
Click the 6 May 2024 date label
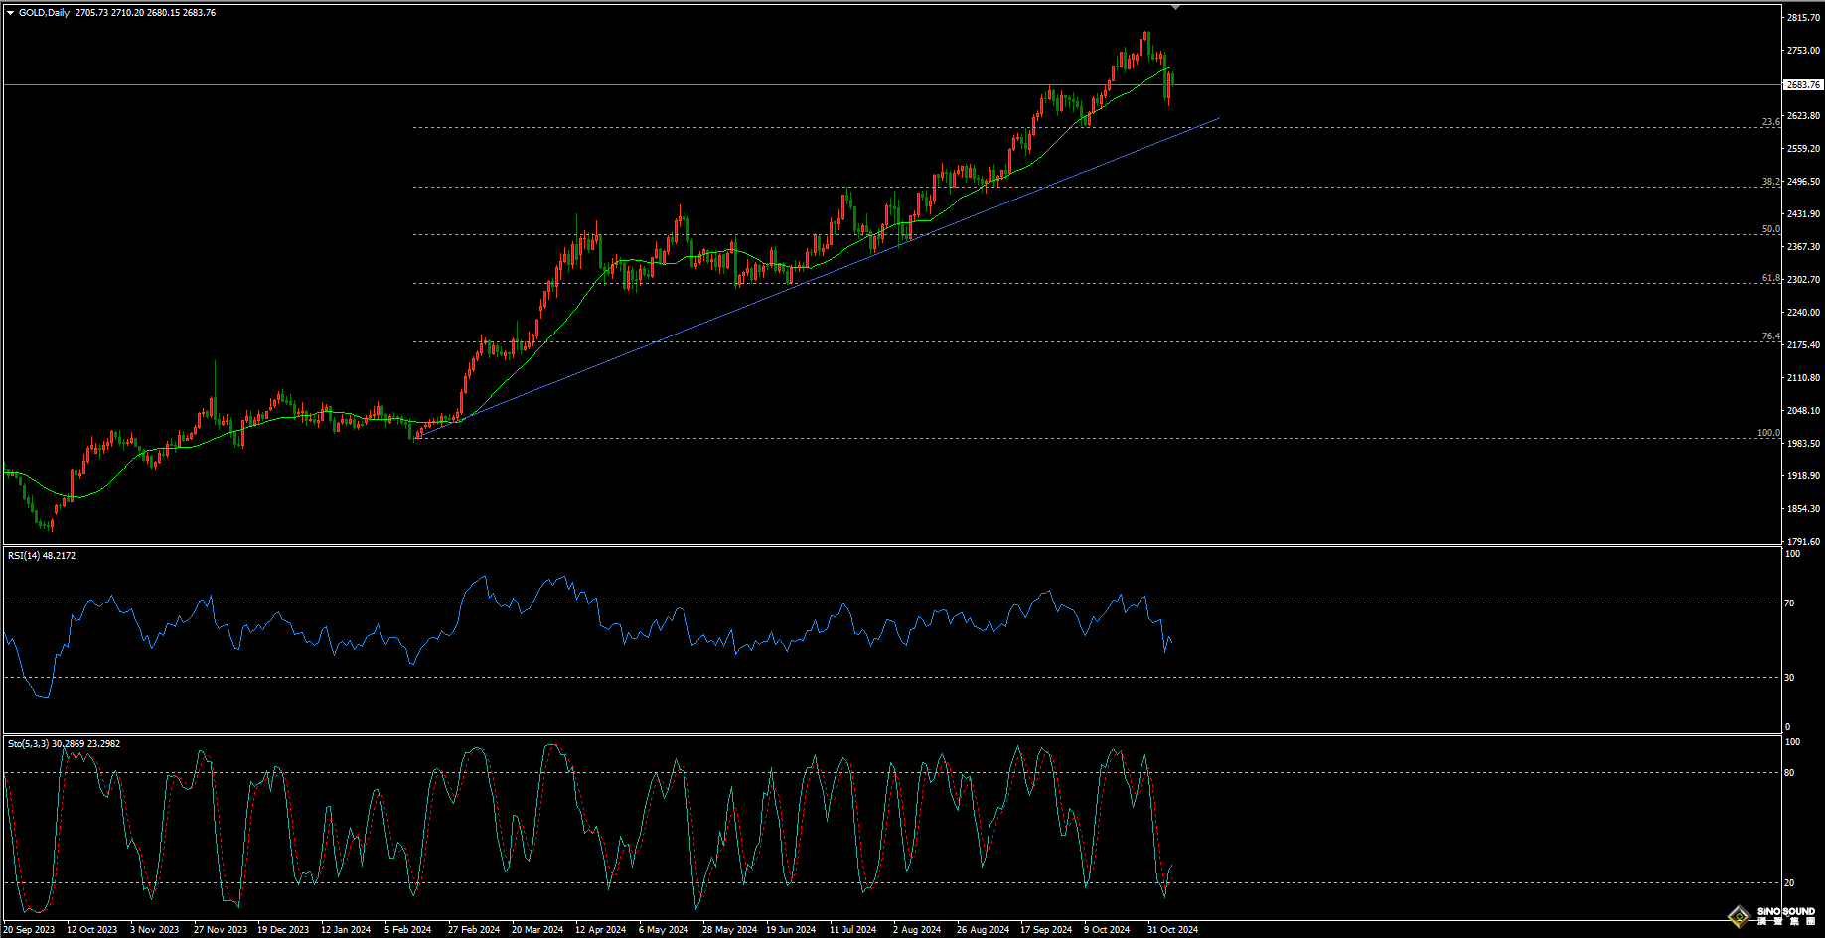coord(663,930)
